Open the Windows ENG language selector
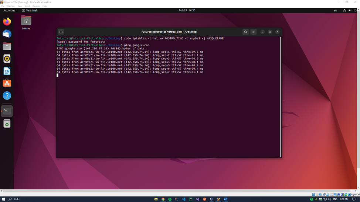The image size is (360, 202). click(335, 199)
